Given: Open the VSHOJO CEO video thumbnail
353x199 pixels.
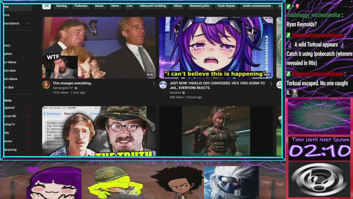Looking at the screenshot, I should (x=216, y=48).
